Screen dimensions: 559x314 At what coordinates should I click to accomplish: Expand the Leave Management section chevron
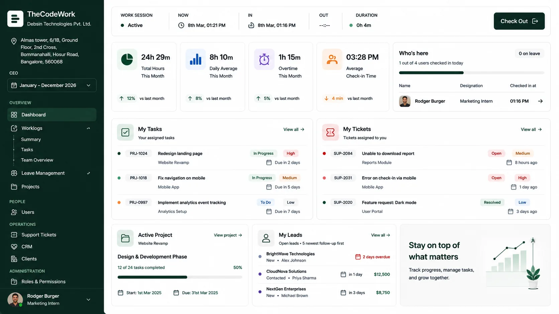click(89, 173)
